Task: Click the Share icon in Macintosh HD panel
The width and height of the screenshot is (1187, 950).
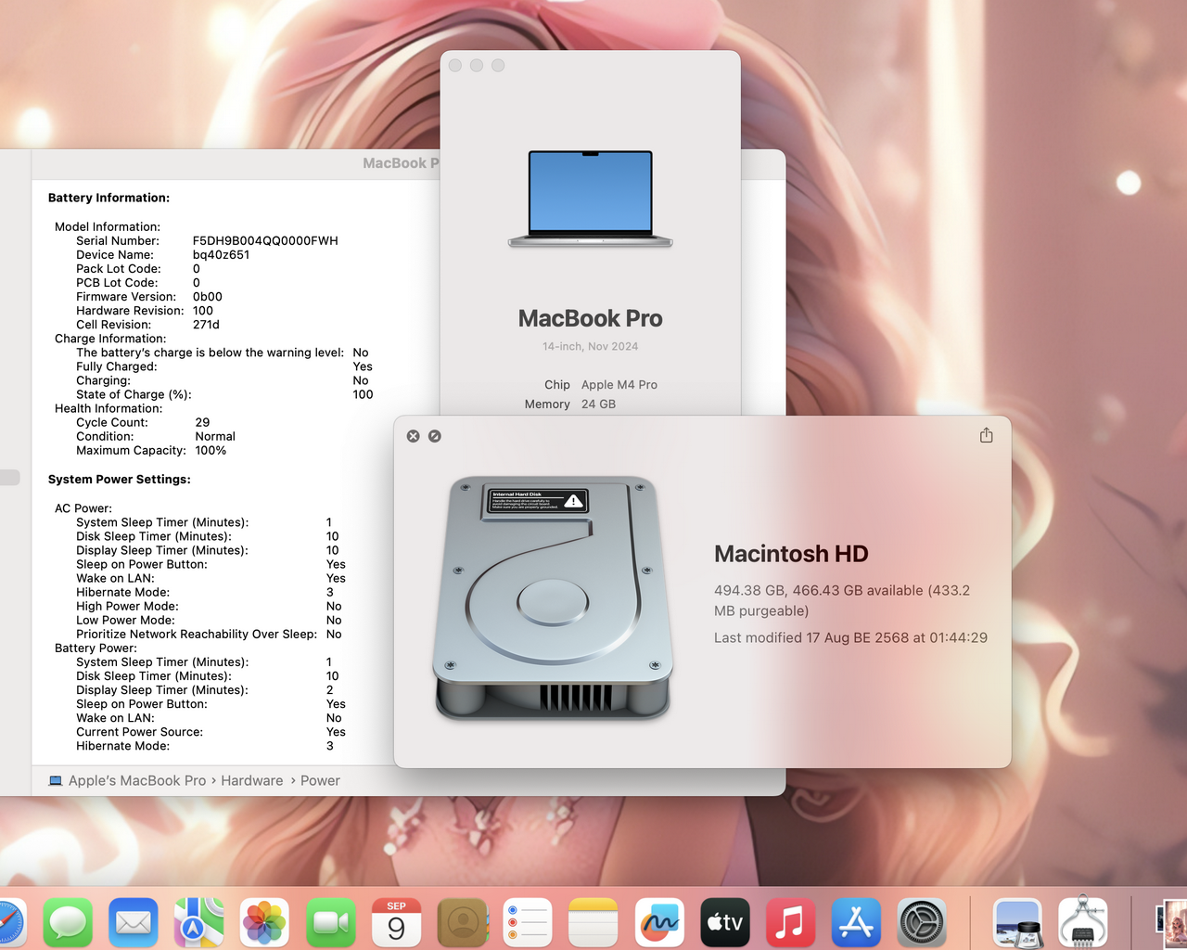Action: tap(986, 435)
